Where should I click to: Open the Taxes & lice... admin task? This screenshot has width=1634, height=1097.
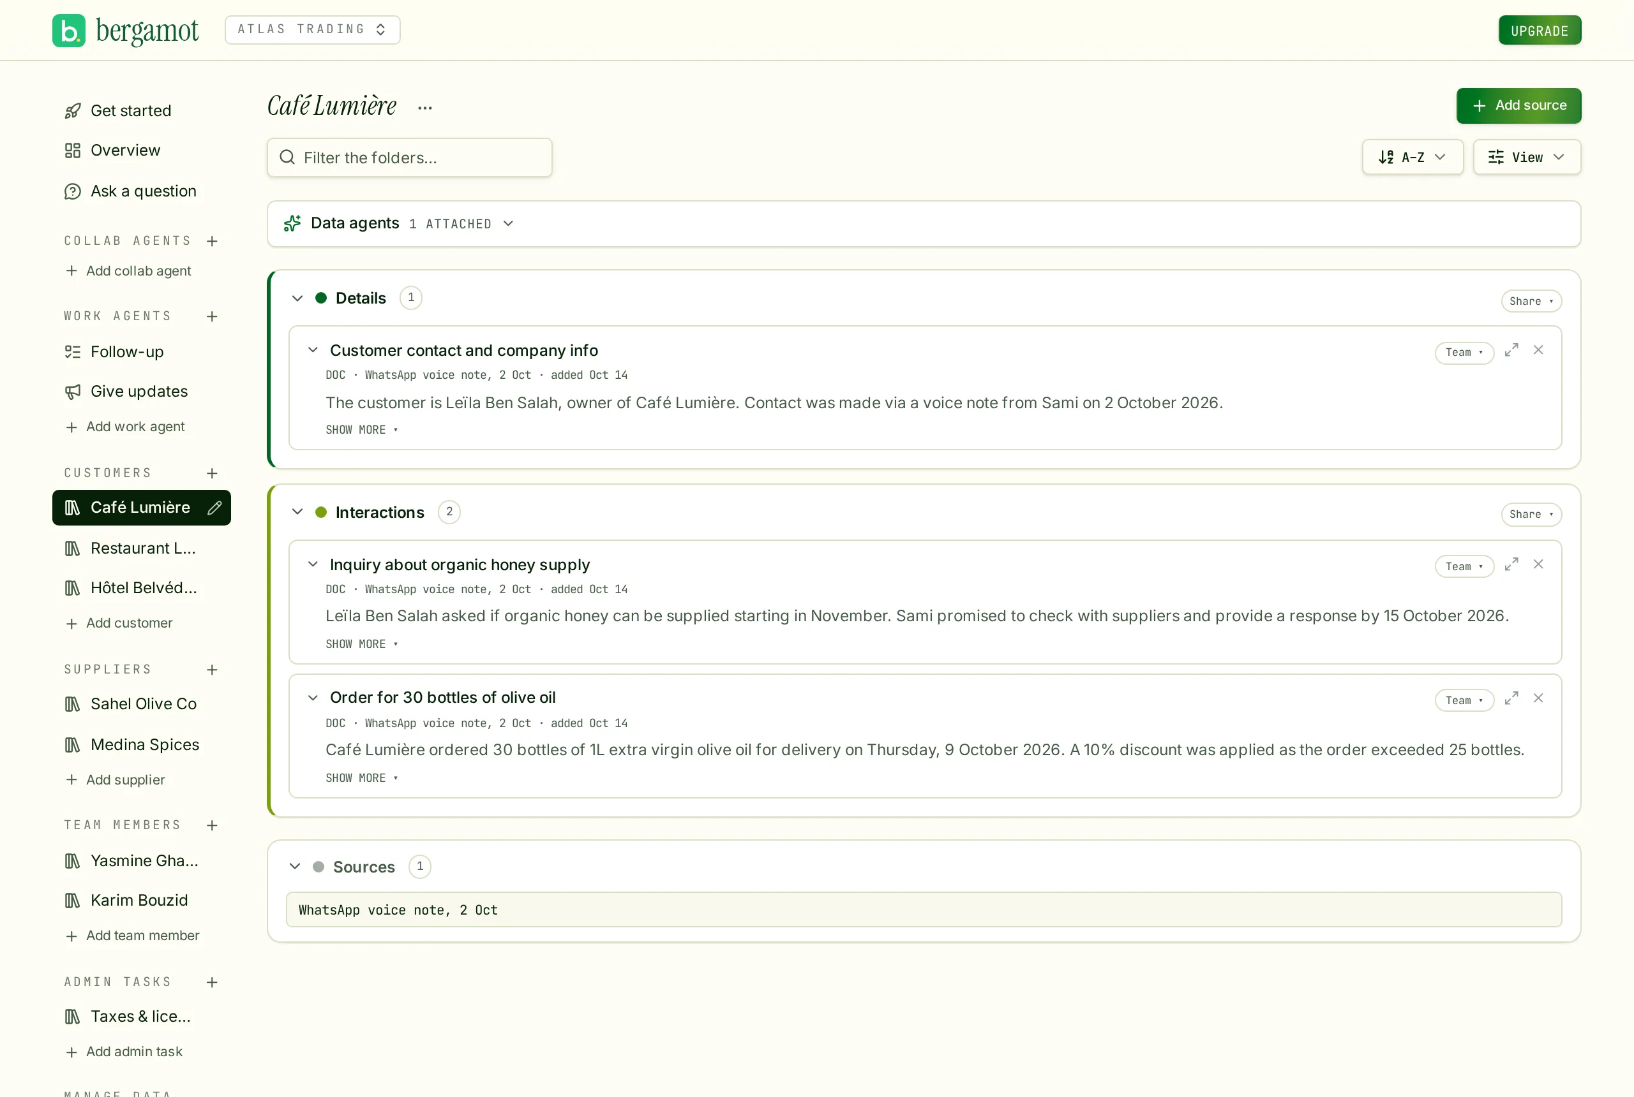[x=142, y=1017]
